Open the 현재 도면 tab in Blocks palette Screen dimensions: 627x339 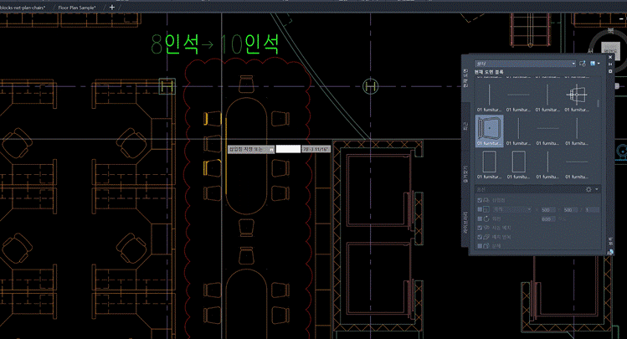coord(465,79)
